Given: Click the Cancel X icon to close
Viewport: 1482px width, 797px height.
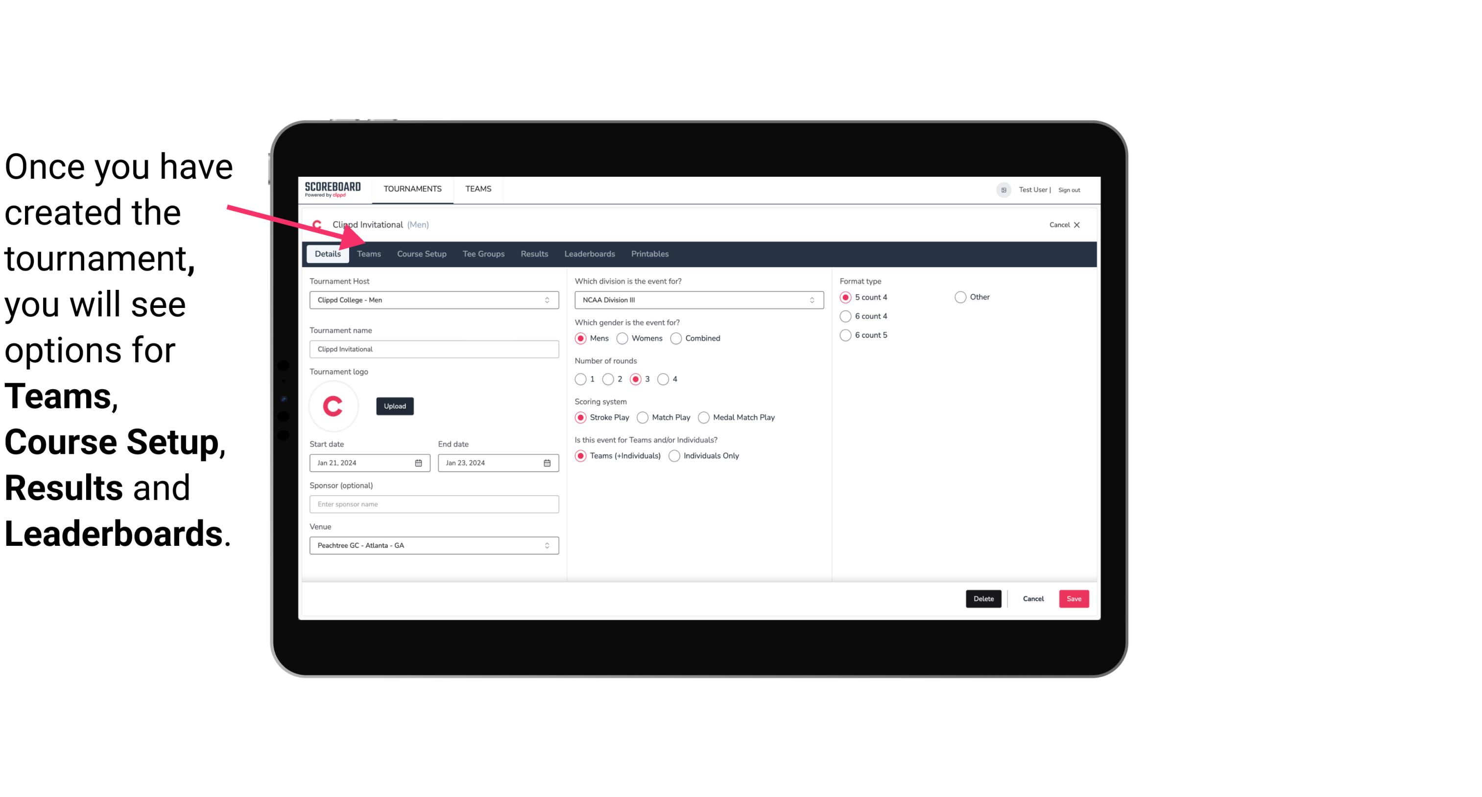Looking at the screenshot, I should click(1076, 225).
